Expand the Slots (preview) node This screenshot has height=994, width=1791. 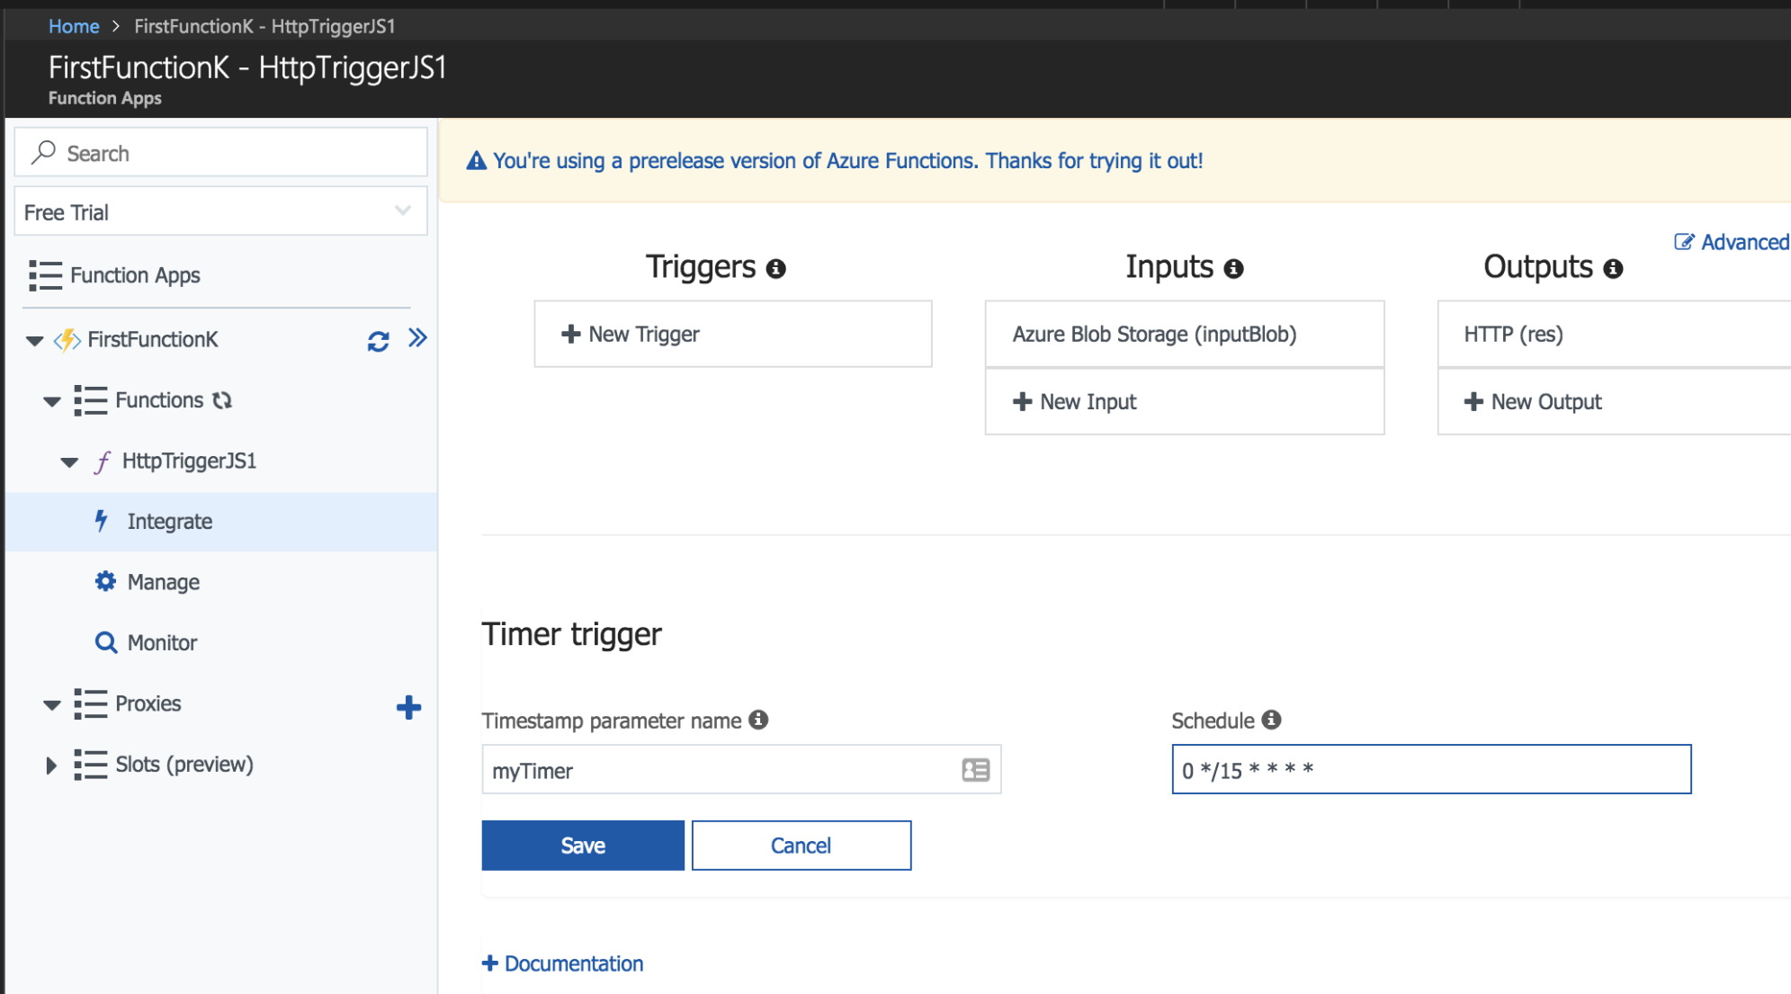[51, 766]
